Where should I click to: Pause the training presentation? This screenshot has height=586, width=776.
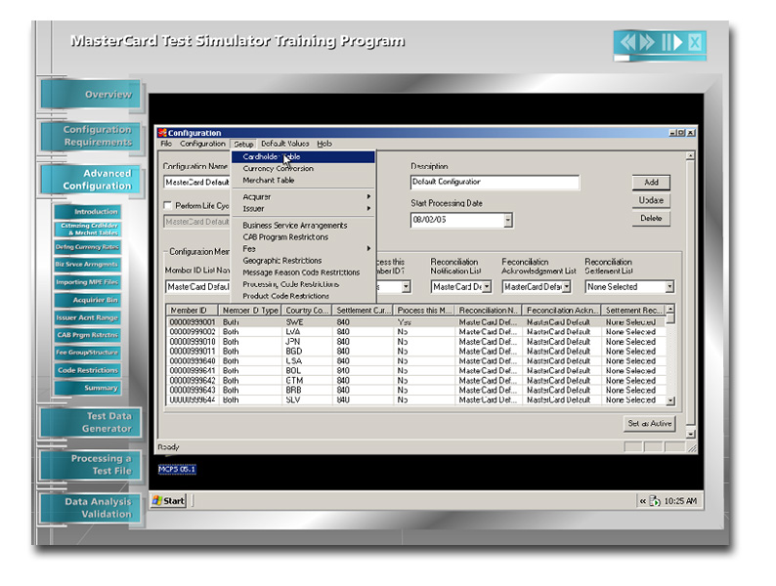tap(666, 42)
